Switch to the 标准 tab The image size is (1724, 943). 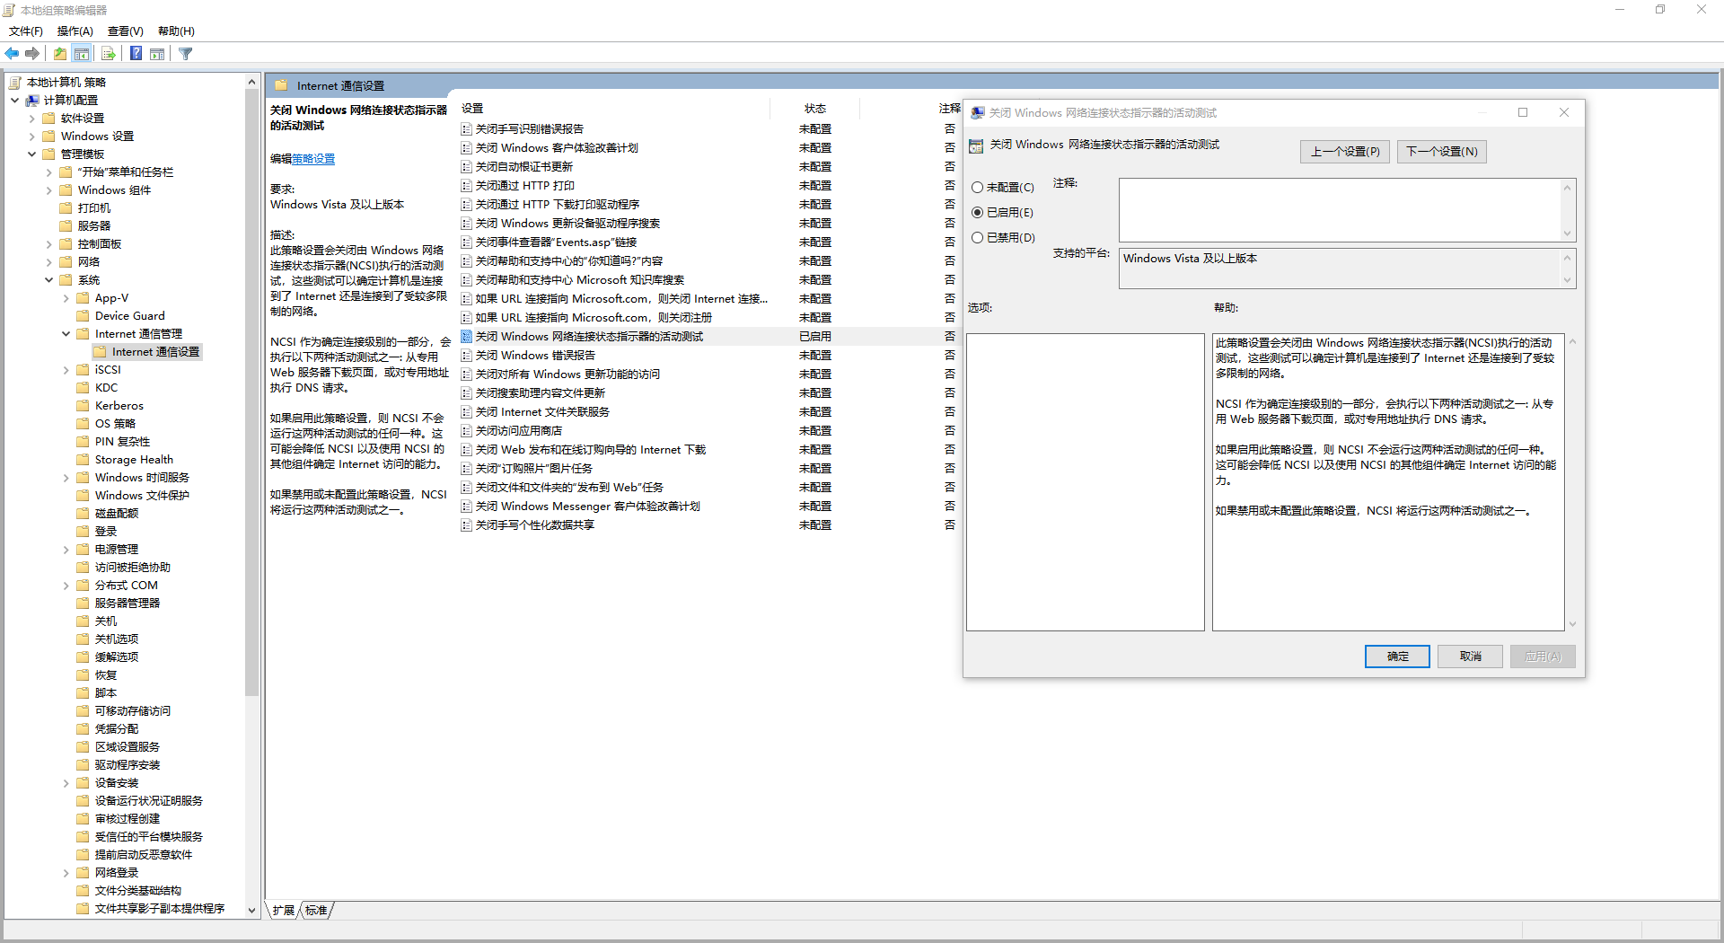click(x=316, y=910)
